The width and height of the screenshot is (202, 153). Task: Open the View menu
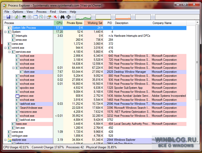tap(30, 12)
